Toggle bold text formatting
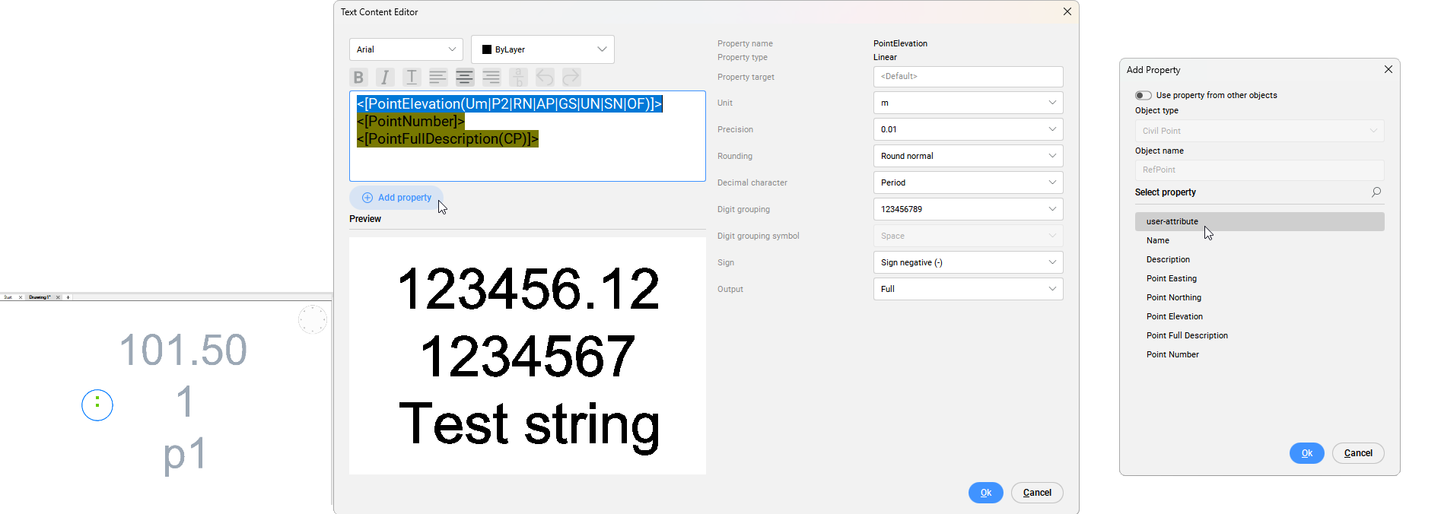Screen dimensions: 1441x514 click(x=358, y=77)
